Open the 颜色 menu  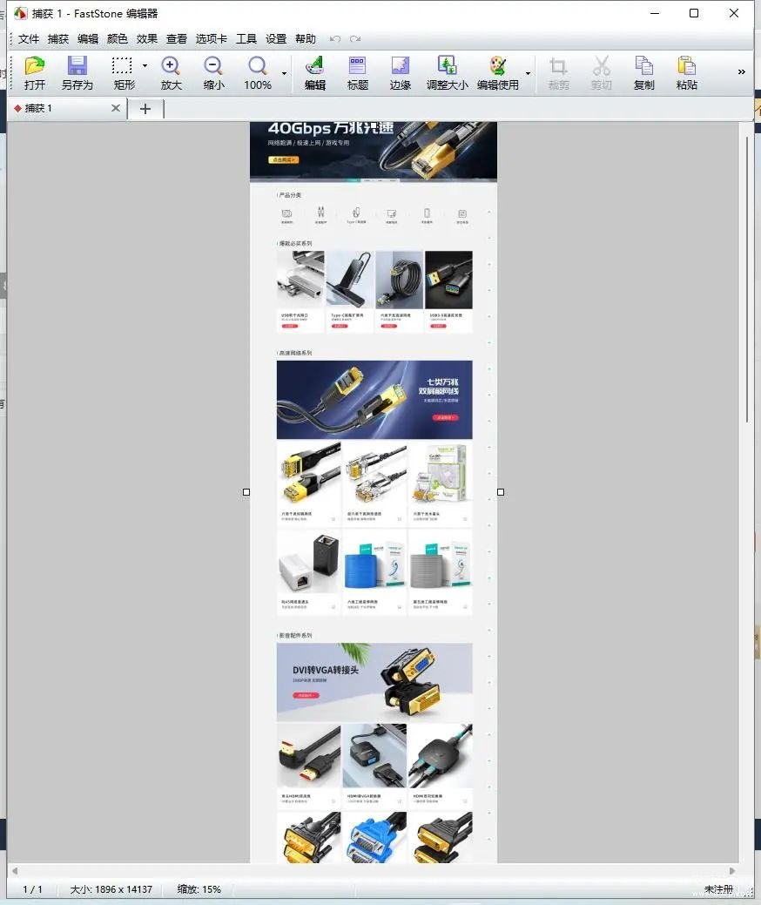[x=118, y=38]
